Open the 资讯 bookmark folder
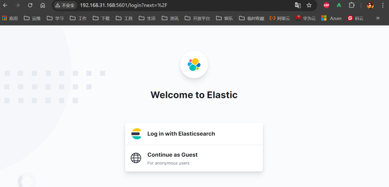The height and width of the screenshot is (187, 389). click(x=170, y=18)
